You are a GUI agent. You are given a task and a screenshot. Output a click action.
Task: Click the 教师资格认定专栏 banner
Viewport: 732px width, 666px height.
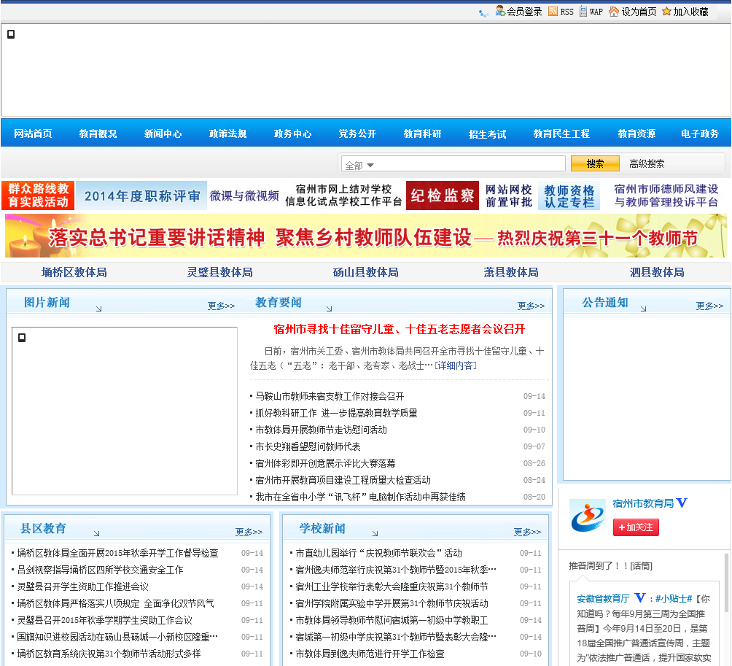click(569, 195)
